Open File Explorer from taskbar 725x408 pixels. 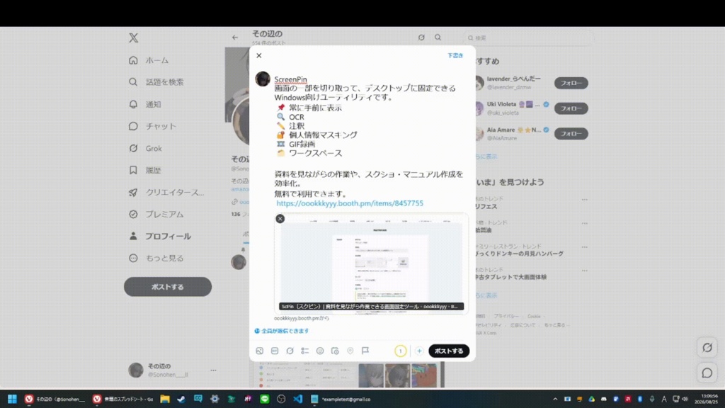164,399
